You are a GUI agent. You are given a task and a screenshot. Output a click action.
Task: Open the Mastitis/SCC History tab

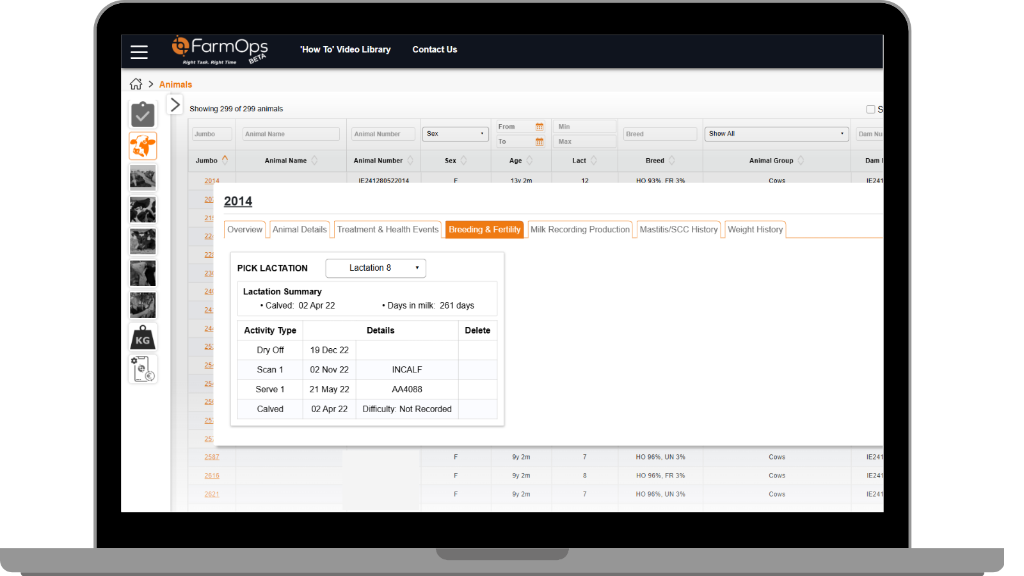click(678, 230)
